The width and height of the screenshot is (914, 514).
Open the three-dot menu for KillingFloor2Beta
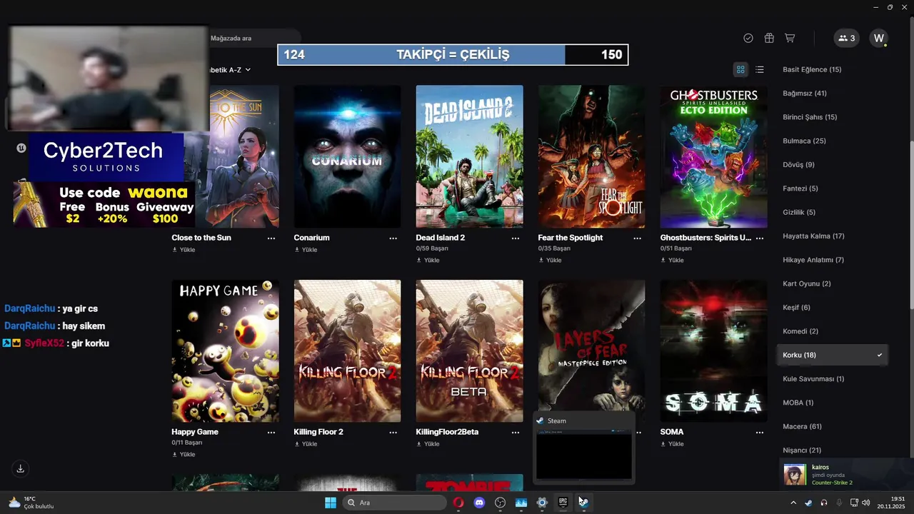[x=516, y=432]
